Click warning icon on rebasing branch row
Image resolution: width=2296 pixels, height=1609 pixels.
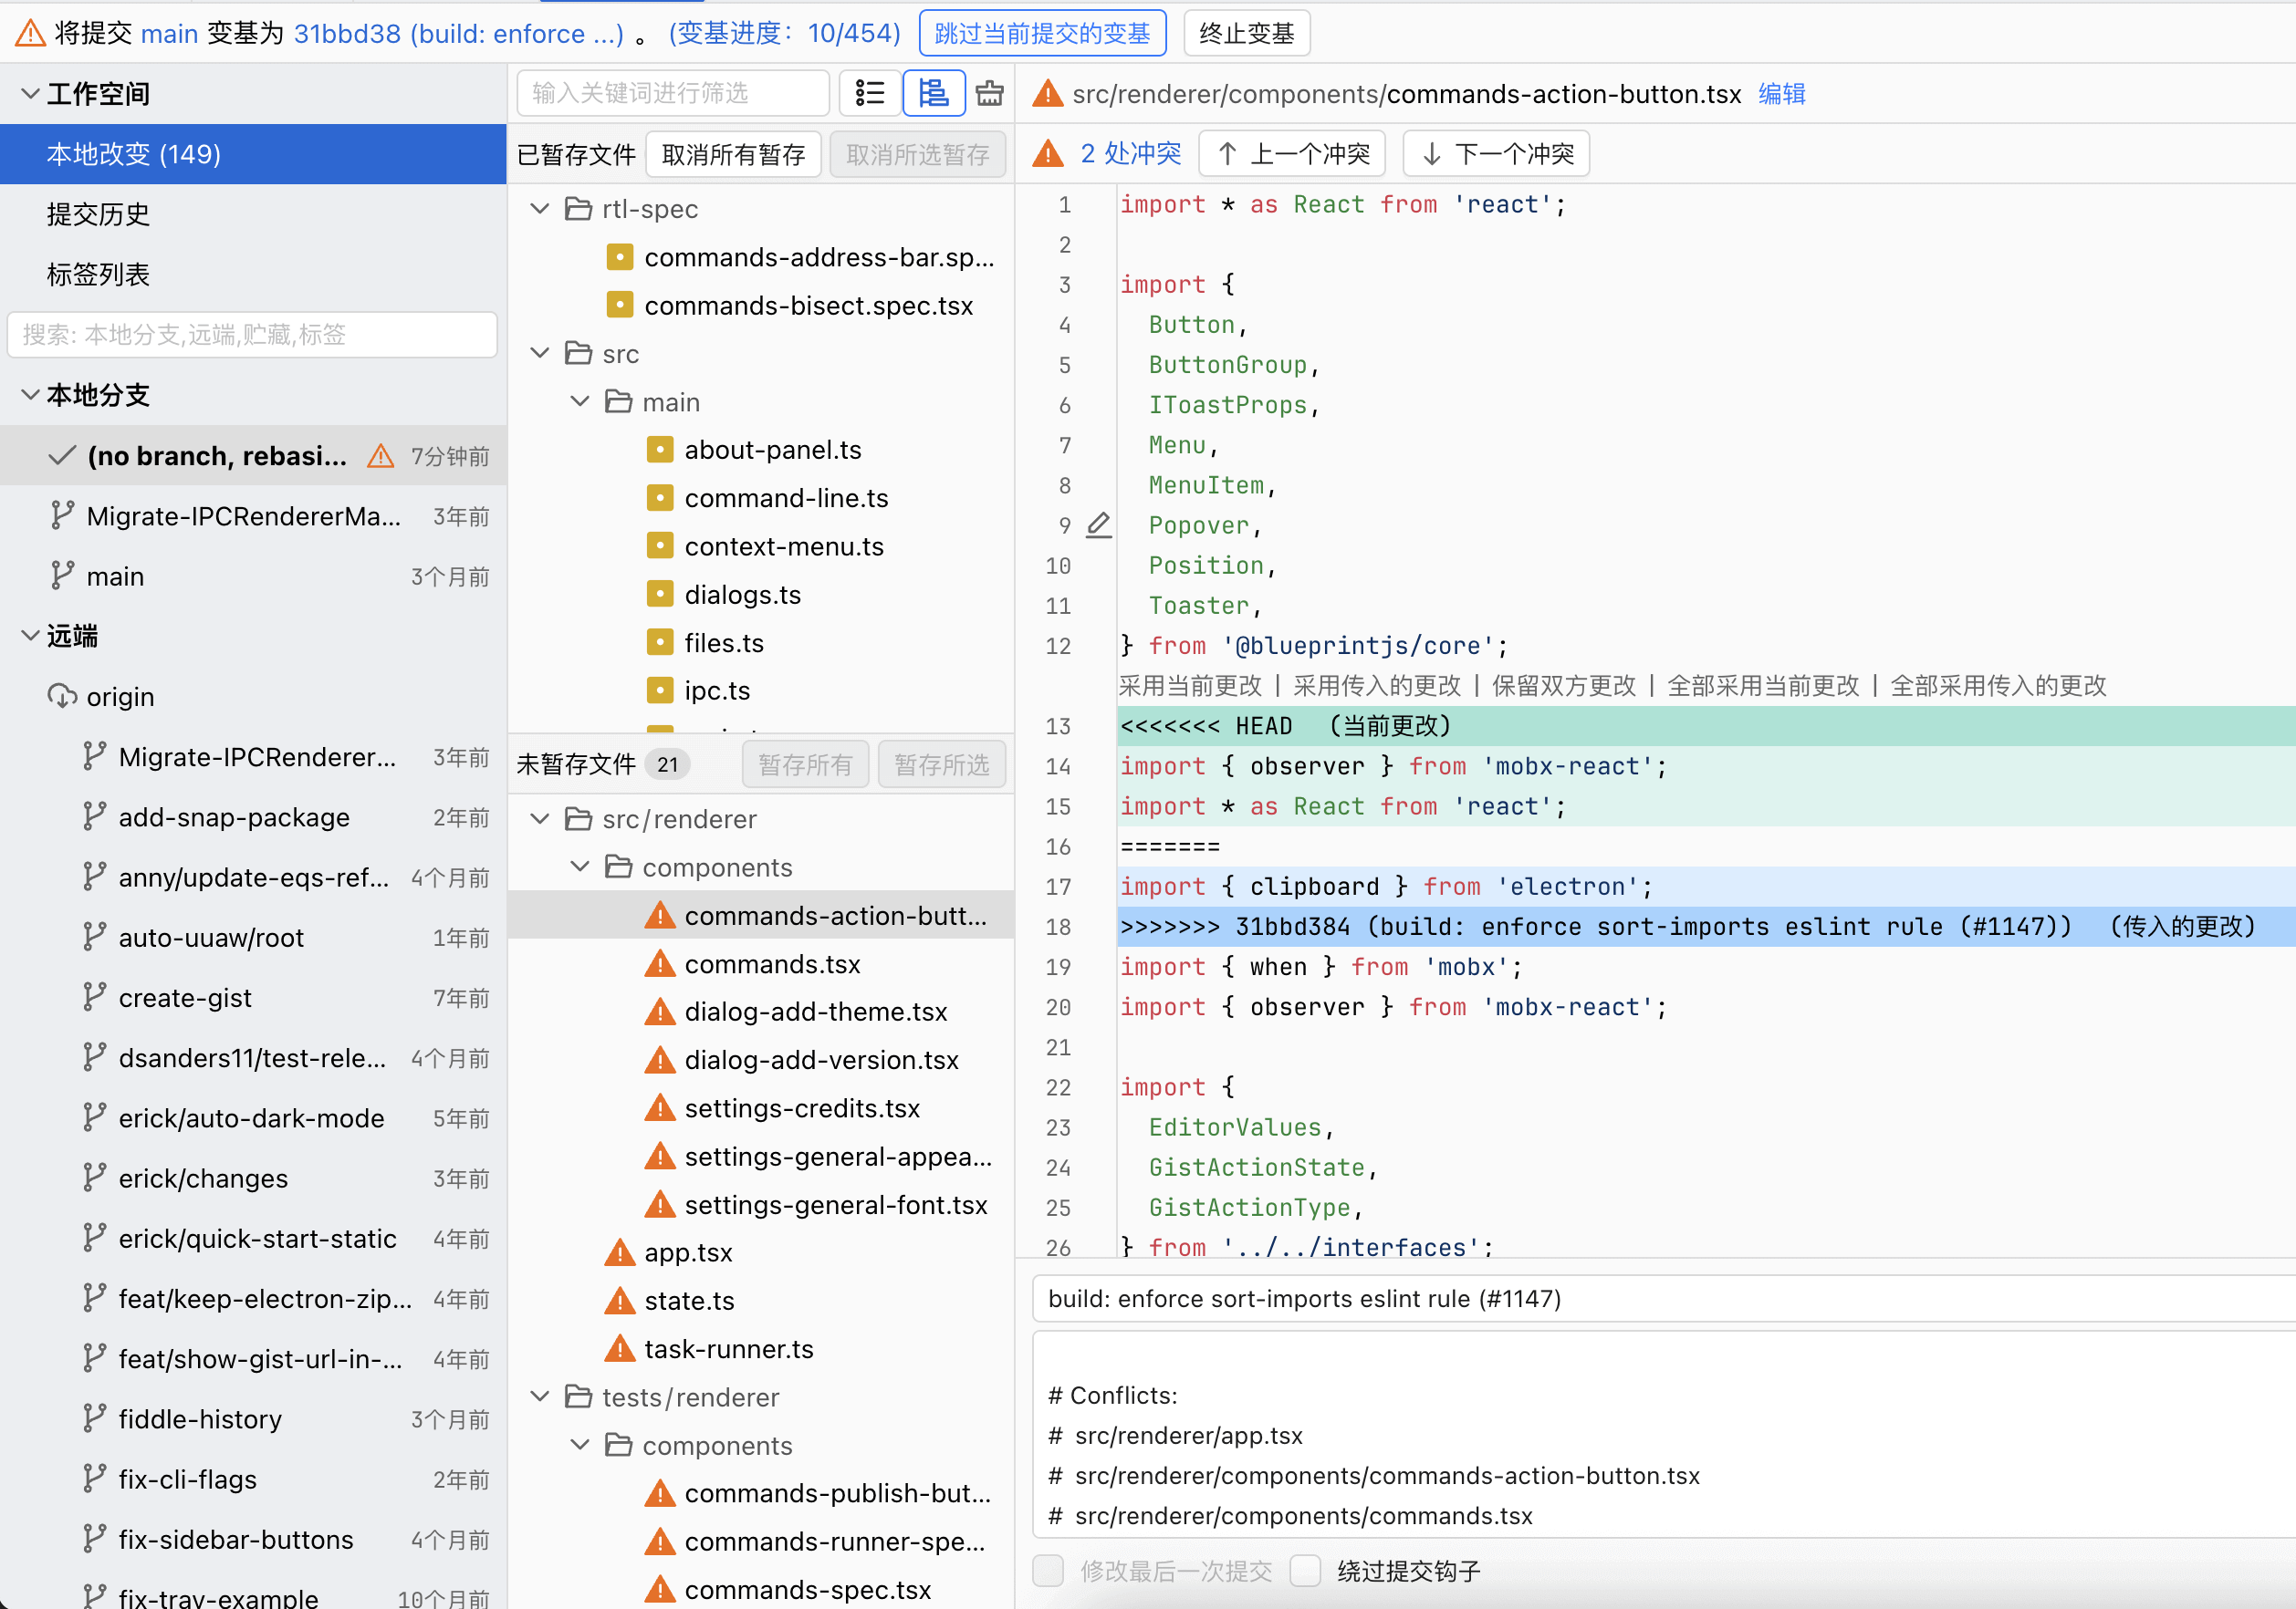(x=380, y=456)
